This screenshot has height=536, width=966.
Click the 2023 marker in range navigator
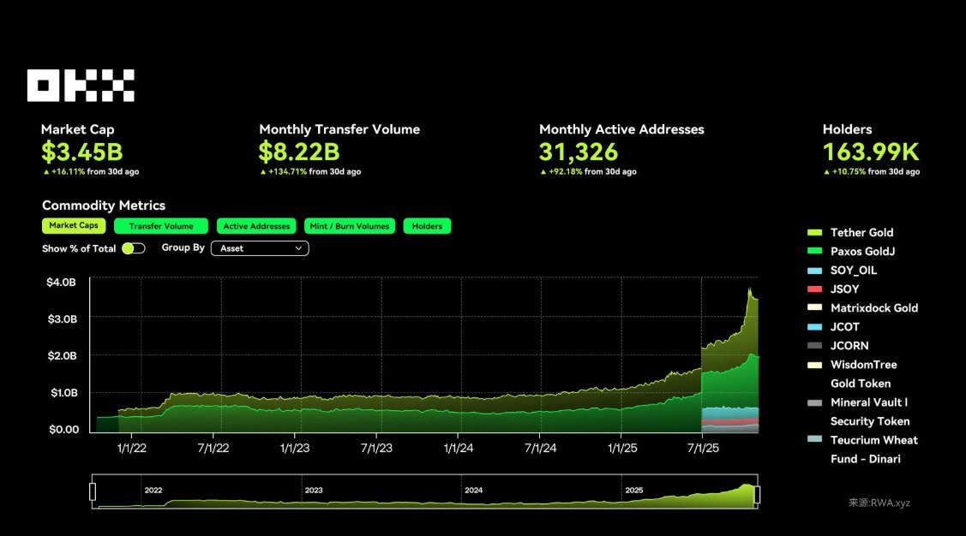314,491
